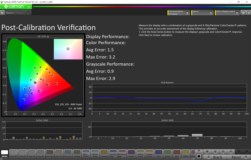Restore the Calman window
This screenshot has height=160, width=251.
(x=238, y=2)
